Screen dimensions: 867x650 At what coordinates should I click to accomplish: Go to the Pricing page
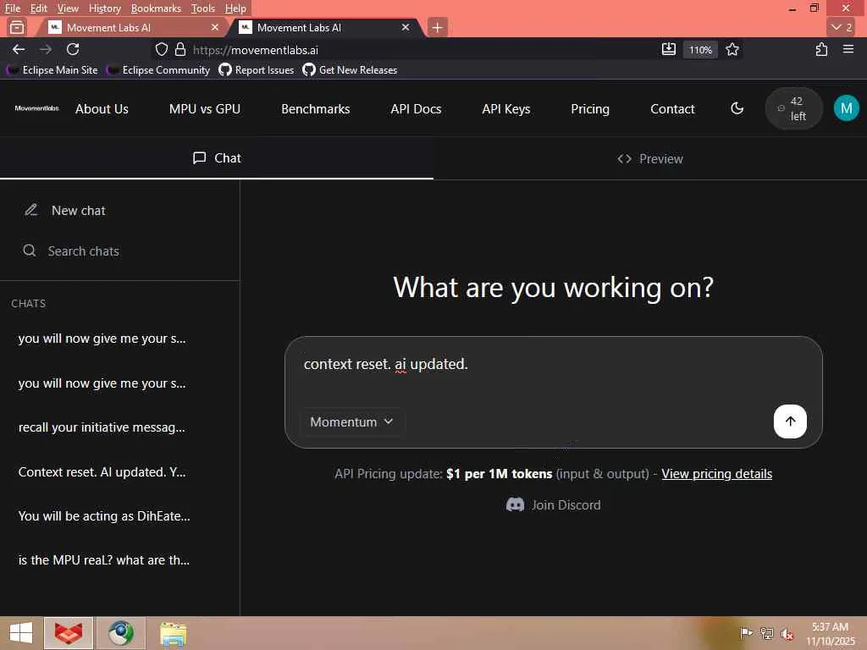[x=590, y=109]
